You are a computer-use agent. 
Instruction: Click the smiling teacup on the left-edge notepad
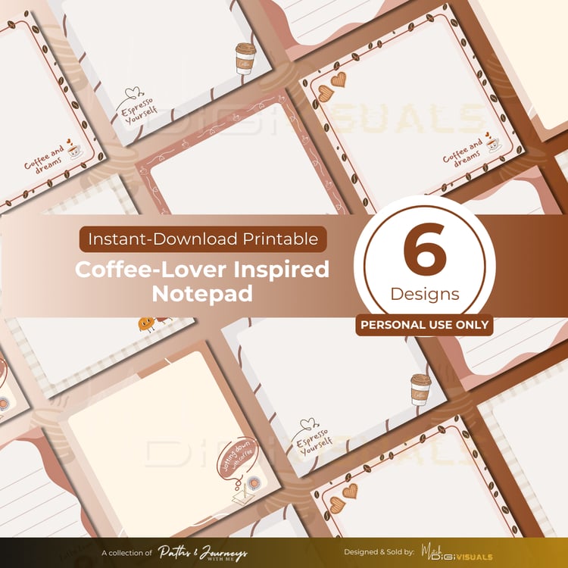74,149
